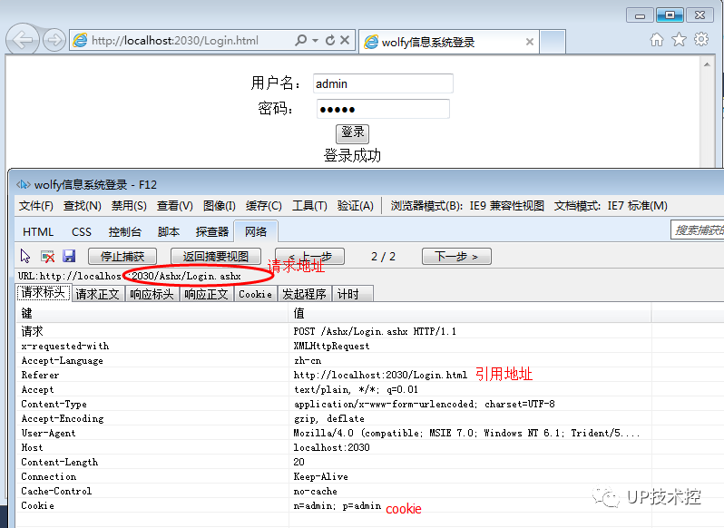Click the F12 developer tools window icon

[24, 185]
